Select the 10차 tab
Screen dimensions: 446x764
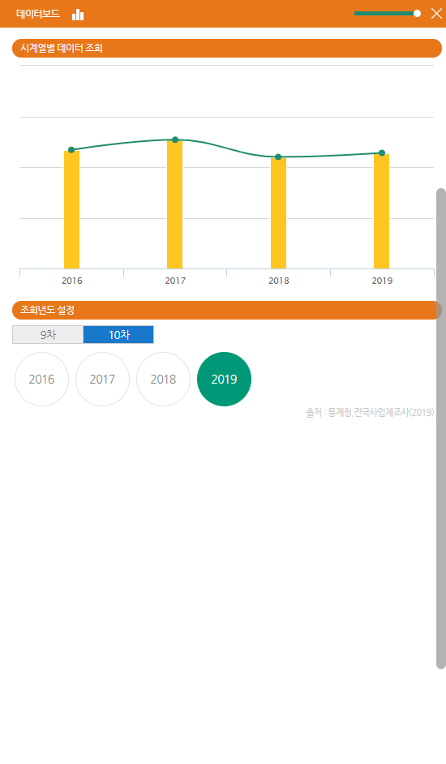click(x=118, y=335)
